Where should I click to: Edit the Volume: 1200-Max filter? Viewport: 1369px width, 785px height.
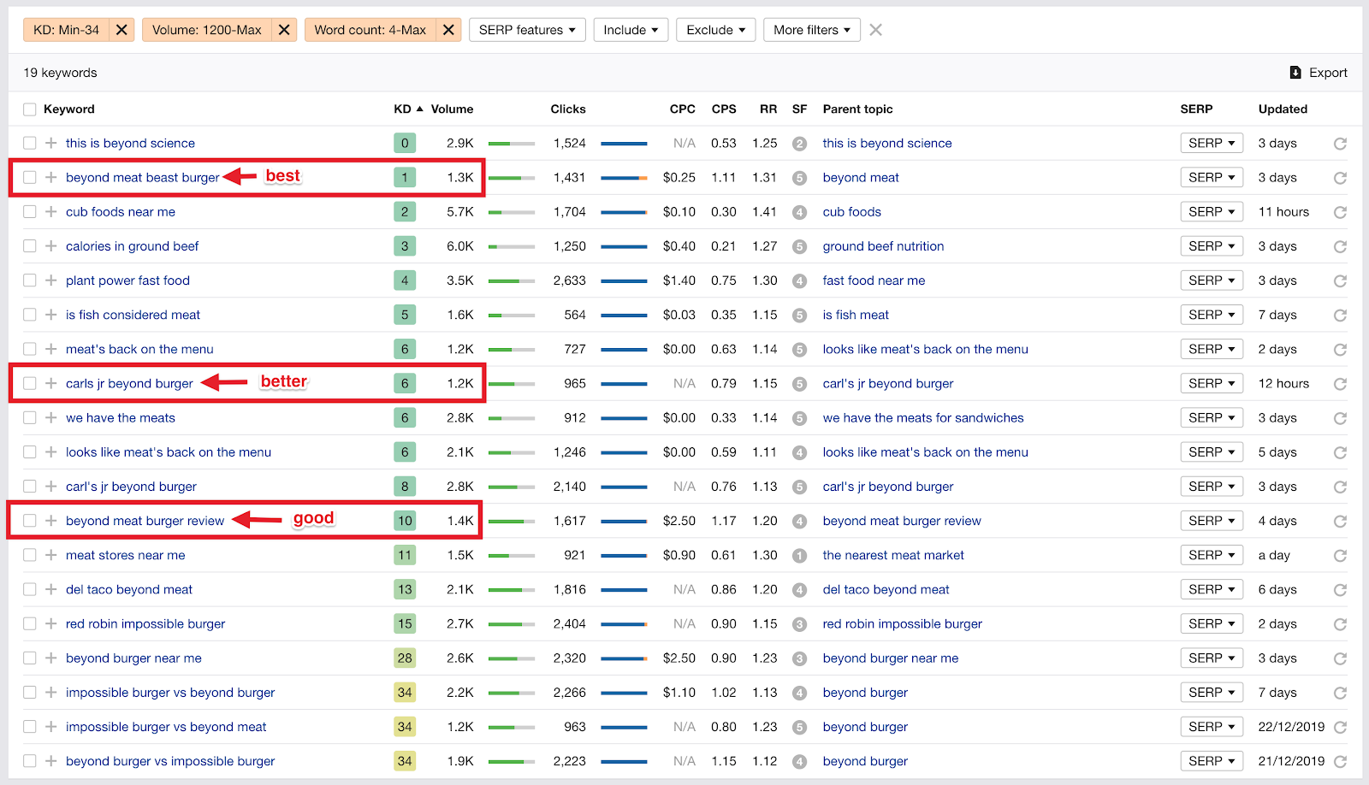point(207,30)
